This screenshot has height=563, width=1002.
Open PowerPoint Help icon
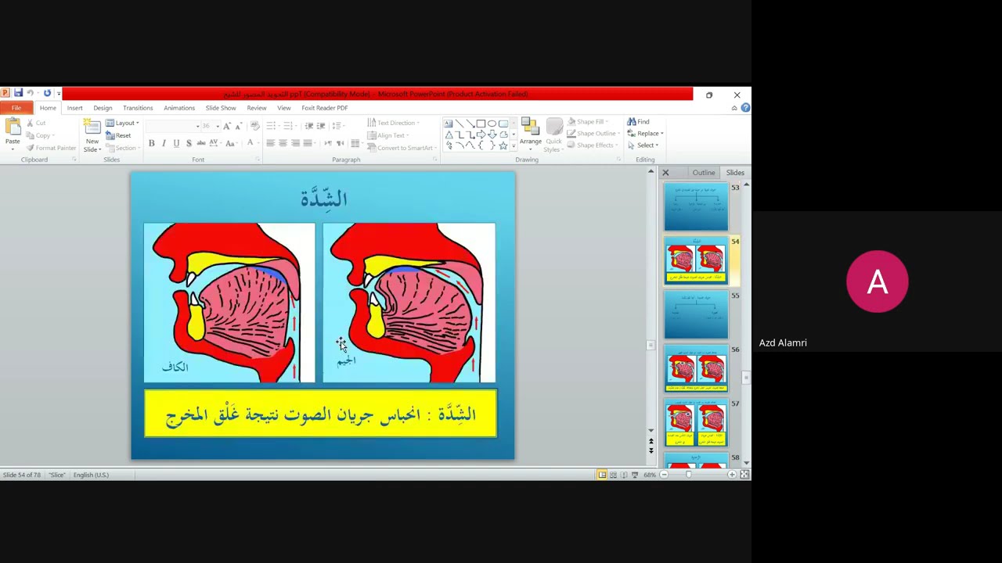pyautogui.click(x=744, y=108)
